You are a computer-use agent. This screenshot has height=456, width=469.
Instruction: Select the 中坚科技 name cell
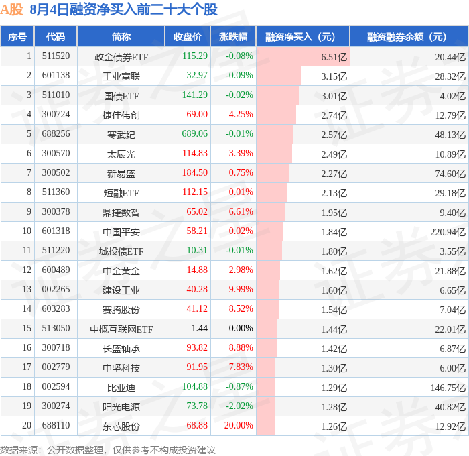coord(121,368)
